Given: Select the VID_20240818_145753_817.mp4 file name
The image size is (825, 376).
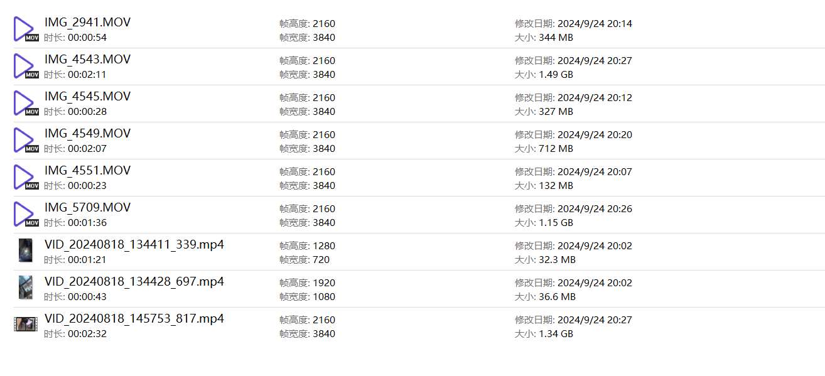Looking at the screenshot, I should coord(134,319).
